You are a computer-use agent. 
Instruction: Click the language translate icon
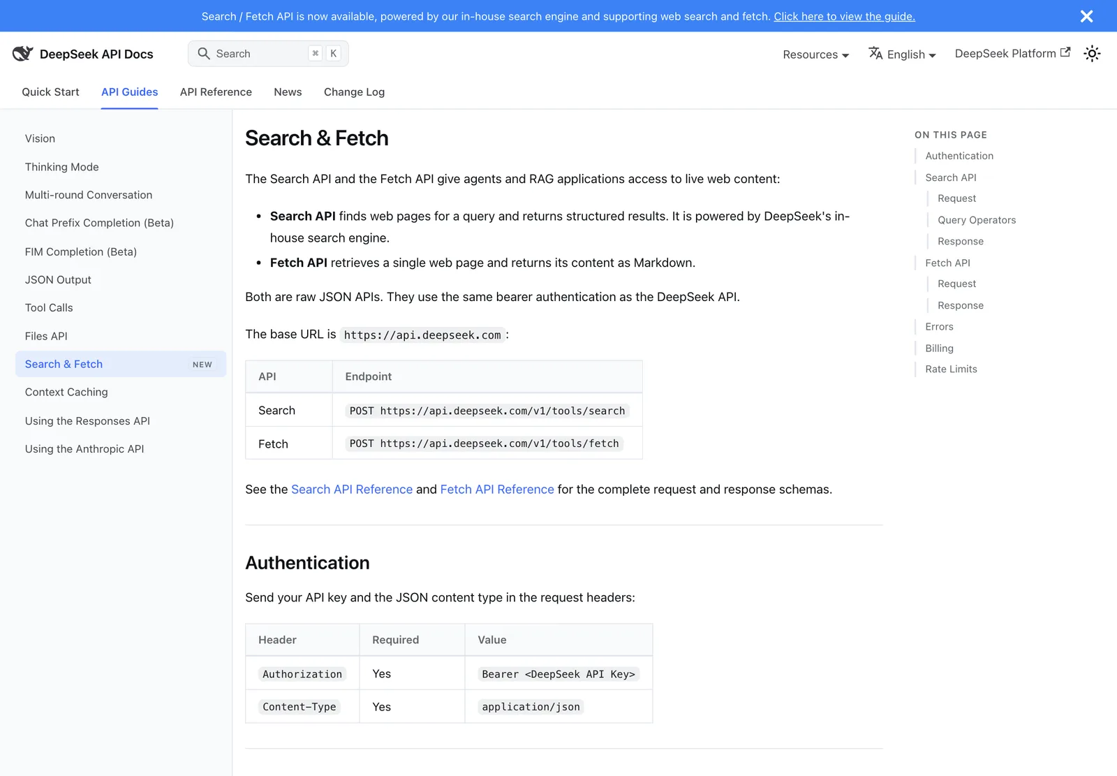(x=875, y=53)
